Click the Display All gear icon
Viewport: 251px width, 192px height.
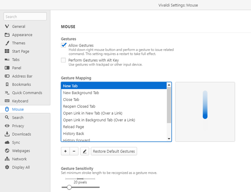tap(7, 167)
